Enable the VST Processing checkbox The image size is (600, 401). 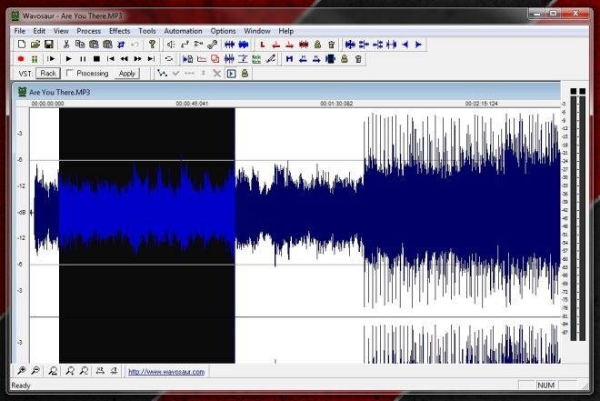(70, 73)
